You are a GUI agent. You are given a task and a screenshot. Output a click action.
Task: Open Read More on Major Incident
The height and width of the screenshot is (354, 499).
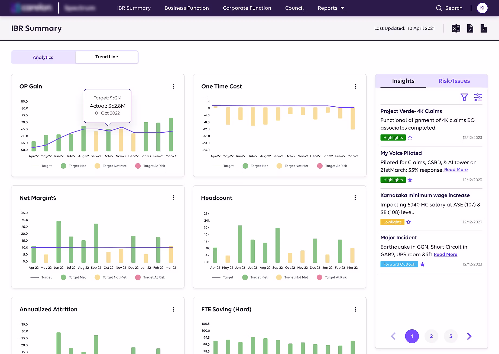pos(445,254)
